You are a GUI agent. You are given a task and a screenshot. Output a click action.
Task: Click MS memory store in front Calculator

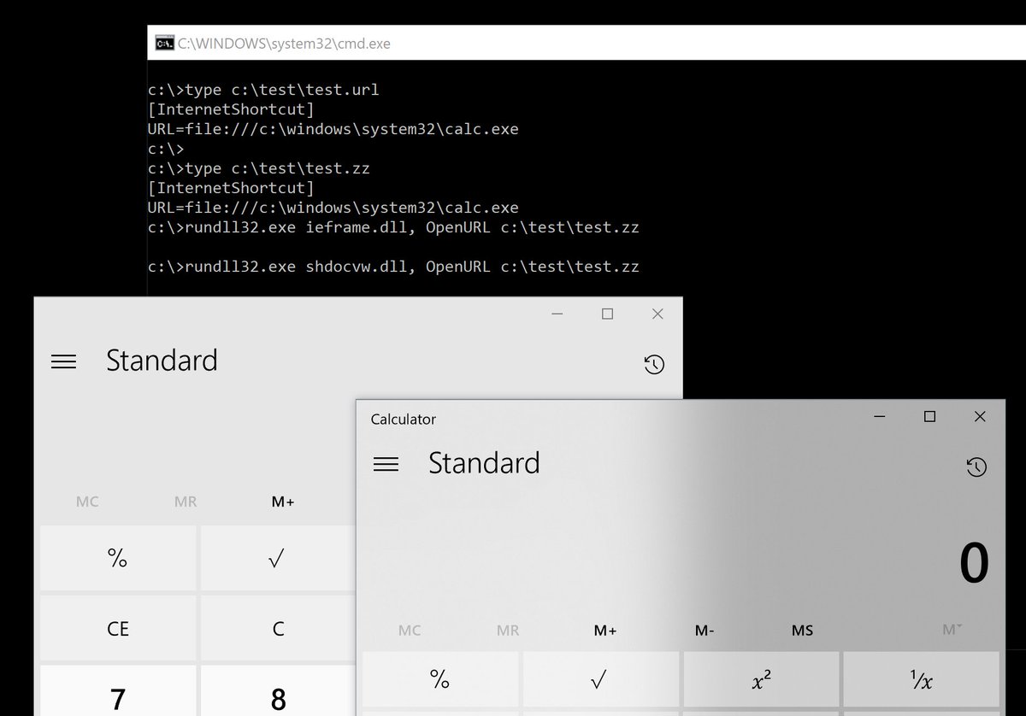[x=802, y=631]
